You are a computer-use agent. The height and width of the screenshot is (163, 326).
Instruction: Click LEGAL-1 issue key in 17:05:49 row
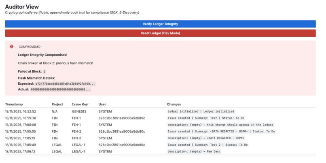(78, 145)
